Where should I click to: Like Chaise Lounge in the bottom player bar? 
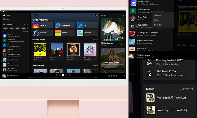[x=17, y=76]
